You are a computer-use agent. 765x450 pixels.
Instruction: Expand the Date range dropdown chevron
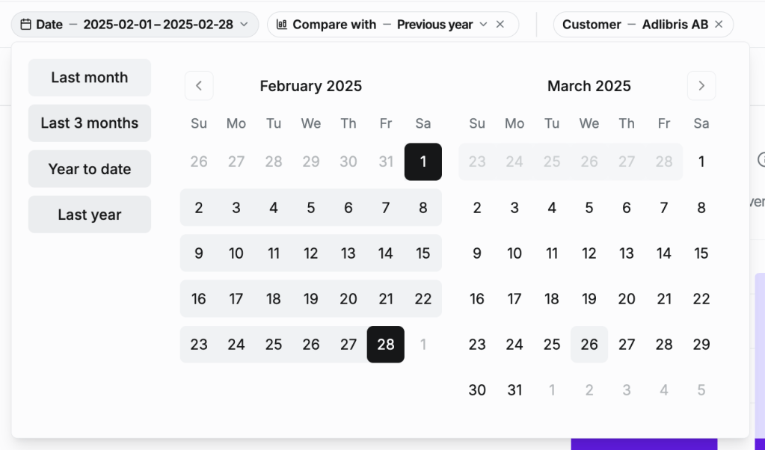click(244, 25)
